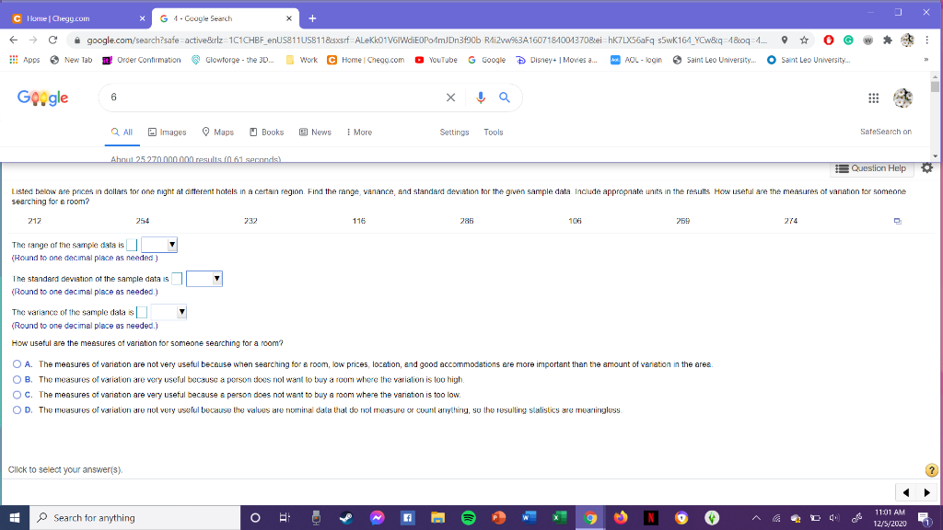Open Word from the taskbar

coord(529,517)
